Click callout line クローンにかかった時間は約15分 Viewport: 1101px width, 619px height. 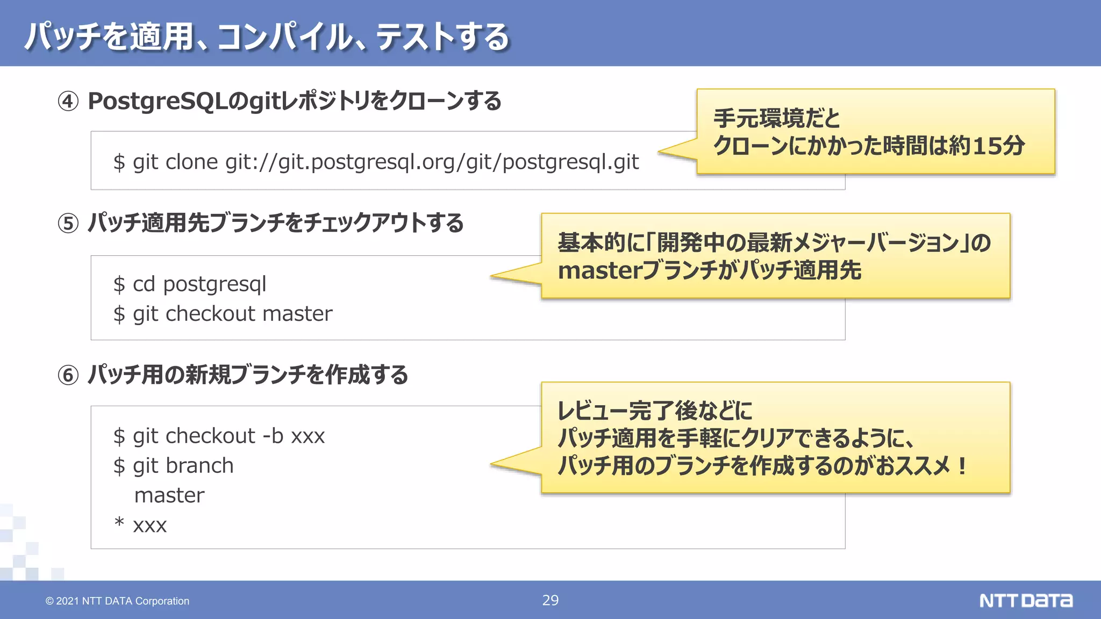(869, 146)
